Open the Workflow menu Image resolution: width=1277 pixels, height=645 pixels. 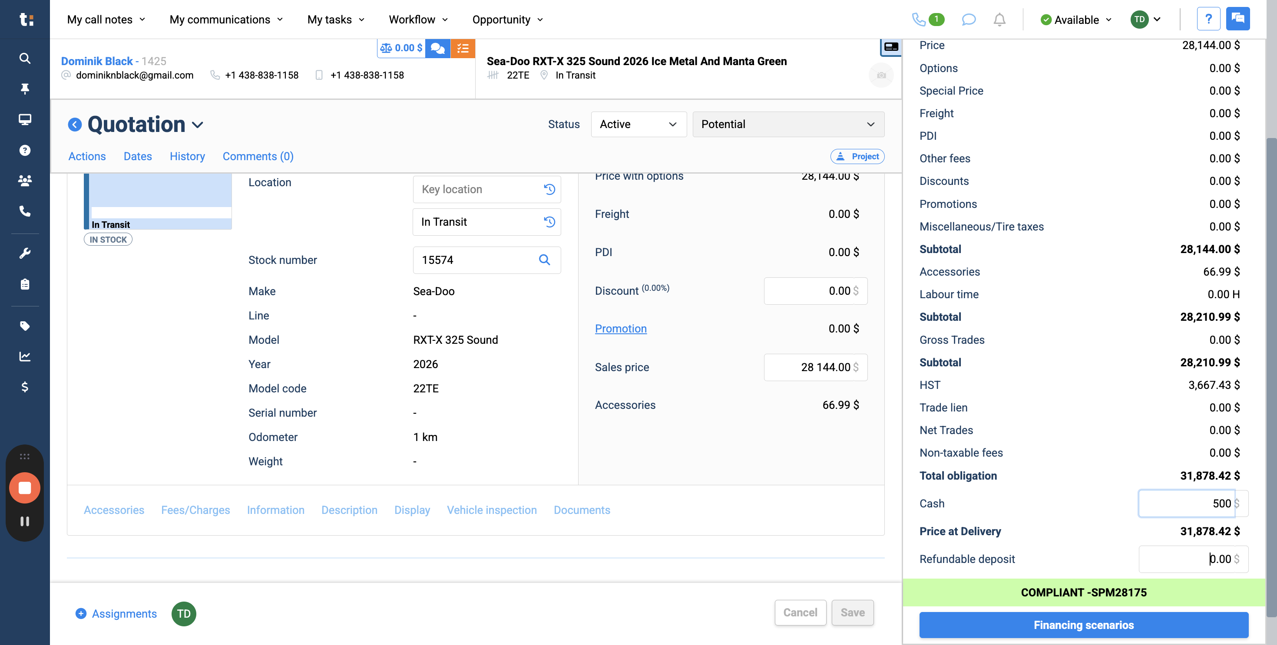[418, 20]
